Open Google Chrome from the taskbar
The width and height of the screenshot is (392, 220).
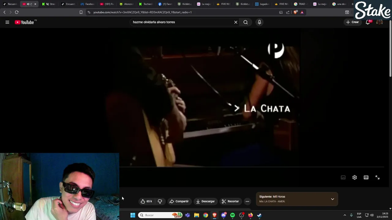205,215
